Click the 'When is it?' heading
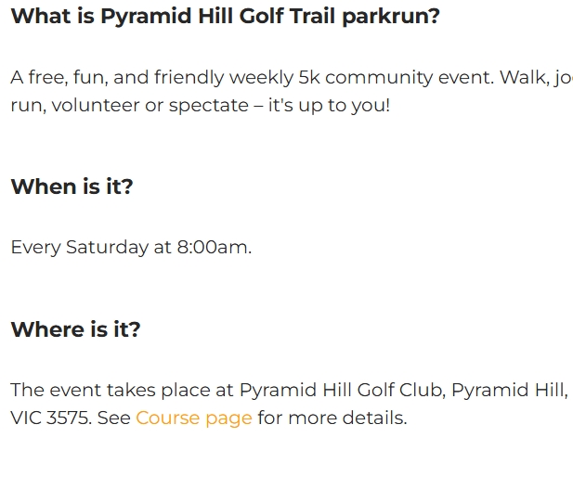Image resolution: width=573 pixels, height=489 pixels. pos(72,187)
